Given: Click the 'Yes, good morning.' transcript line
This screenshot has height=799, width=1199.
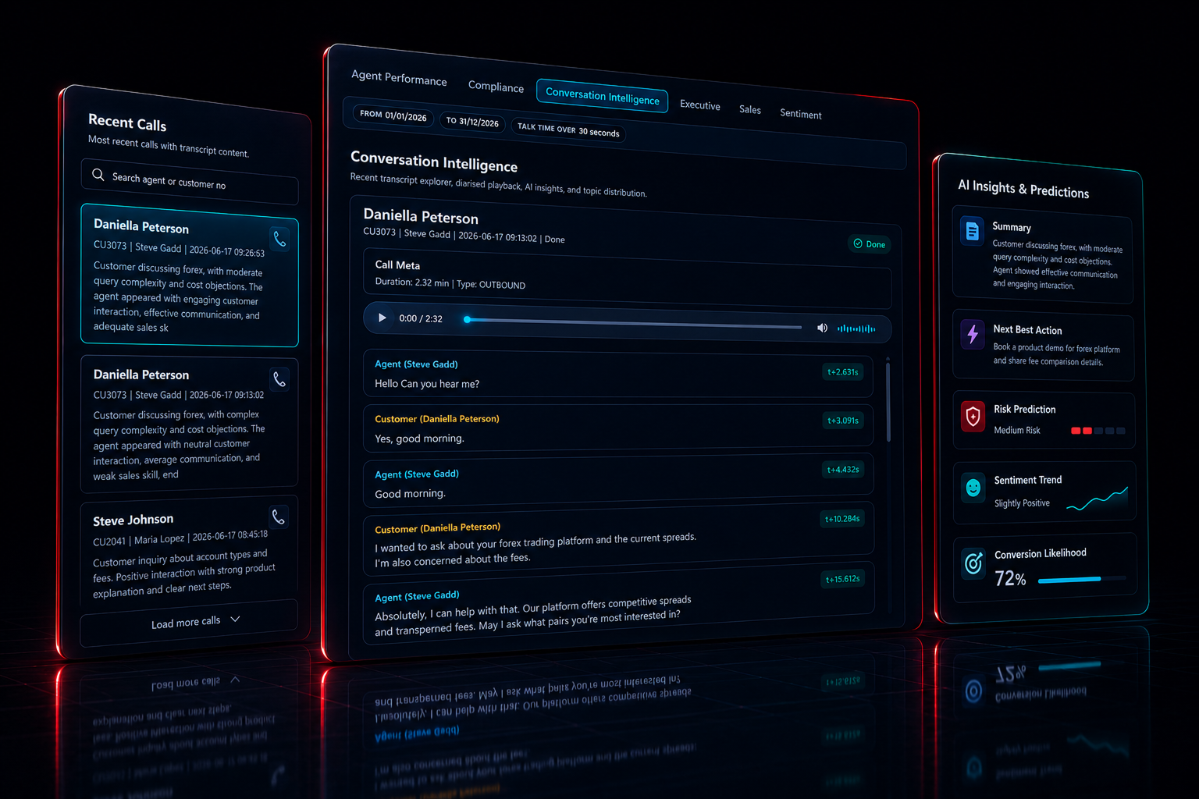Looking at the screenshot, I should (x=419, y=439).
